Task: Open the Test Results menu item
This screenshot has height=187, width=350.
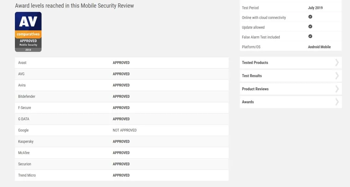Action: pyautogui.click(x=252, y=76)
